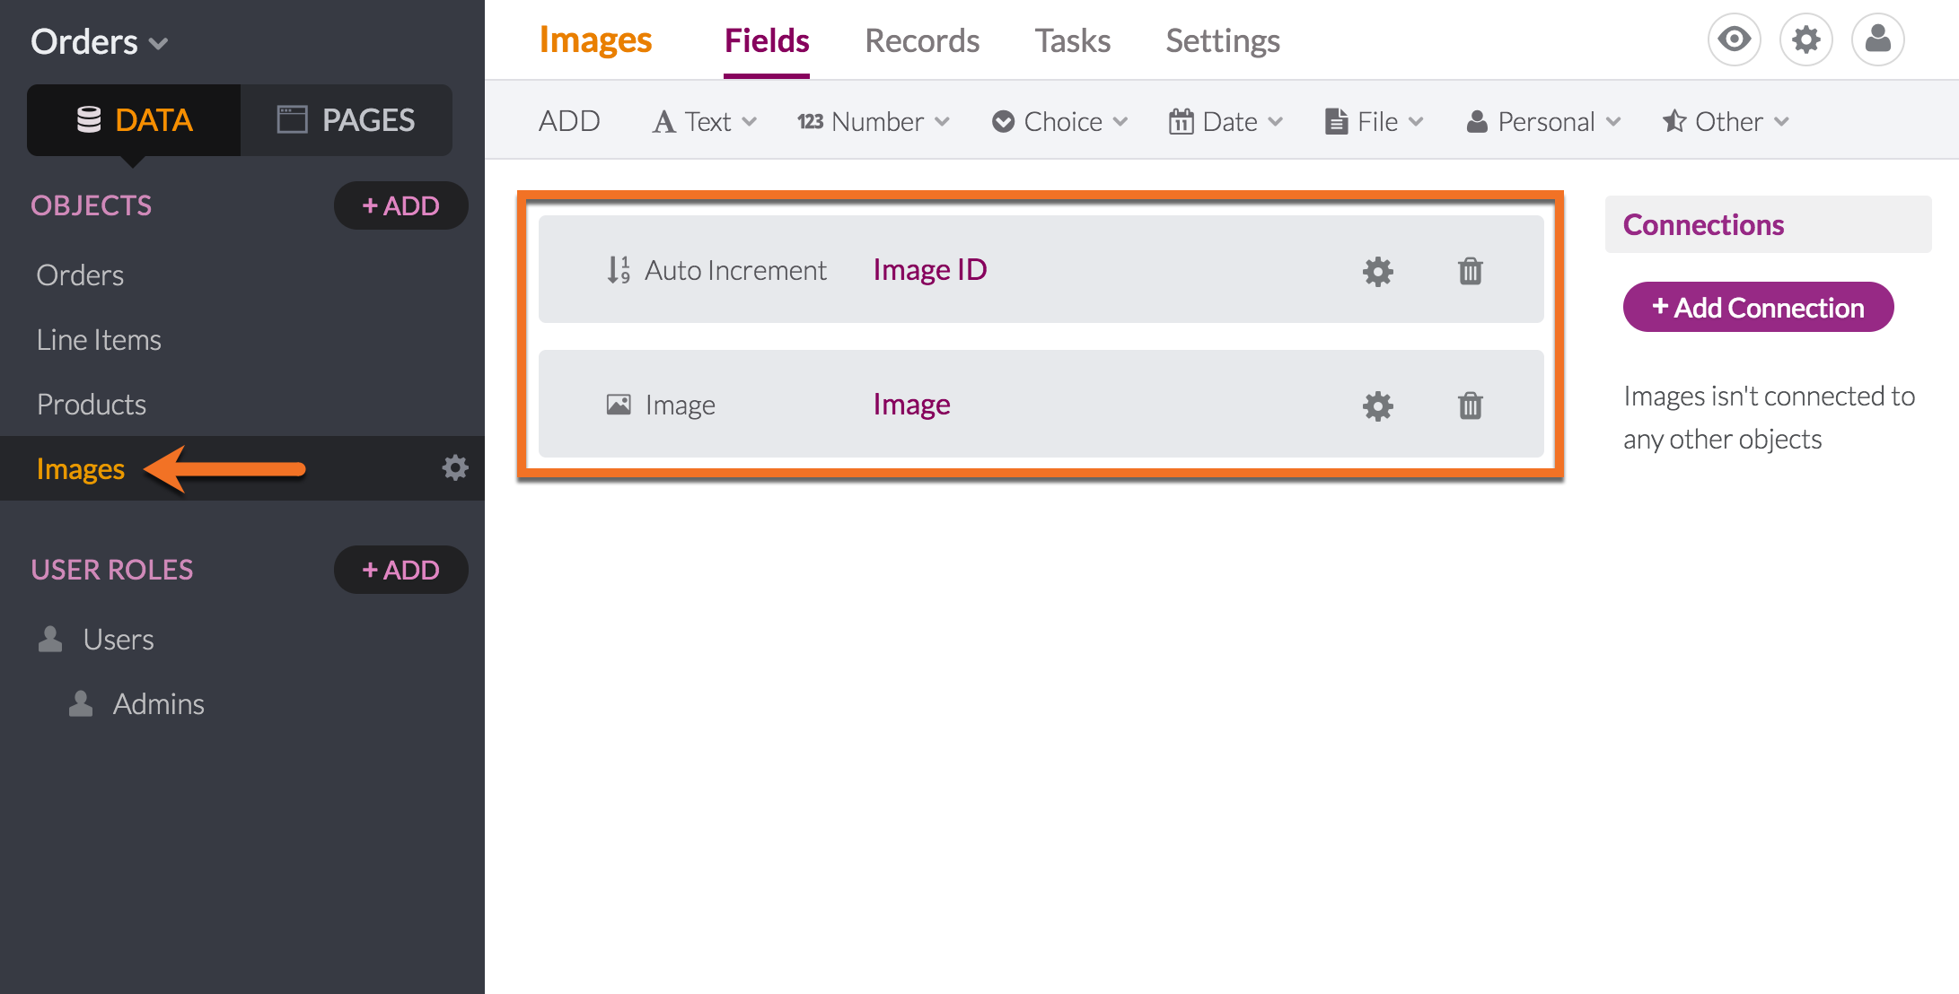1959x994 pixels.
Task: Open the Text field type dropdown
Action: [x=705, y=121]
